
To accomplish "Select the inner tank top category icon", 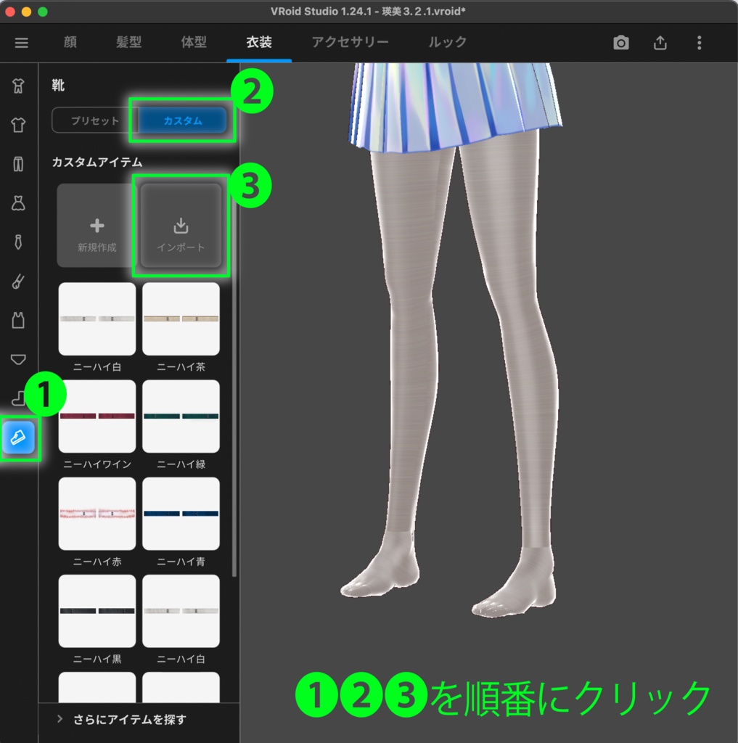I will (18, 320).
